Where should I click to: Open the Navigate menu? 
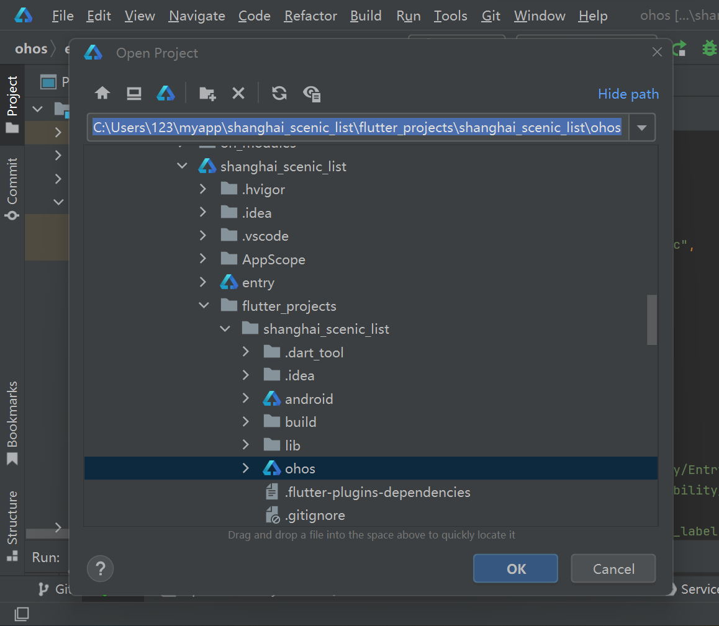197,16
